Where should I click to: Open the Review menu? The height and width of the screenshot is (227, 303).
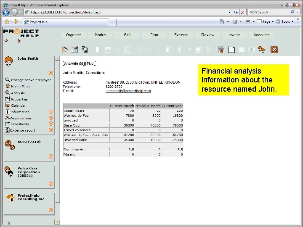point(208,35)
